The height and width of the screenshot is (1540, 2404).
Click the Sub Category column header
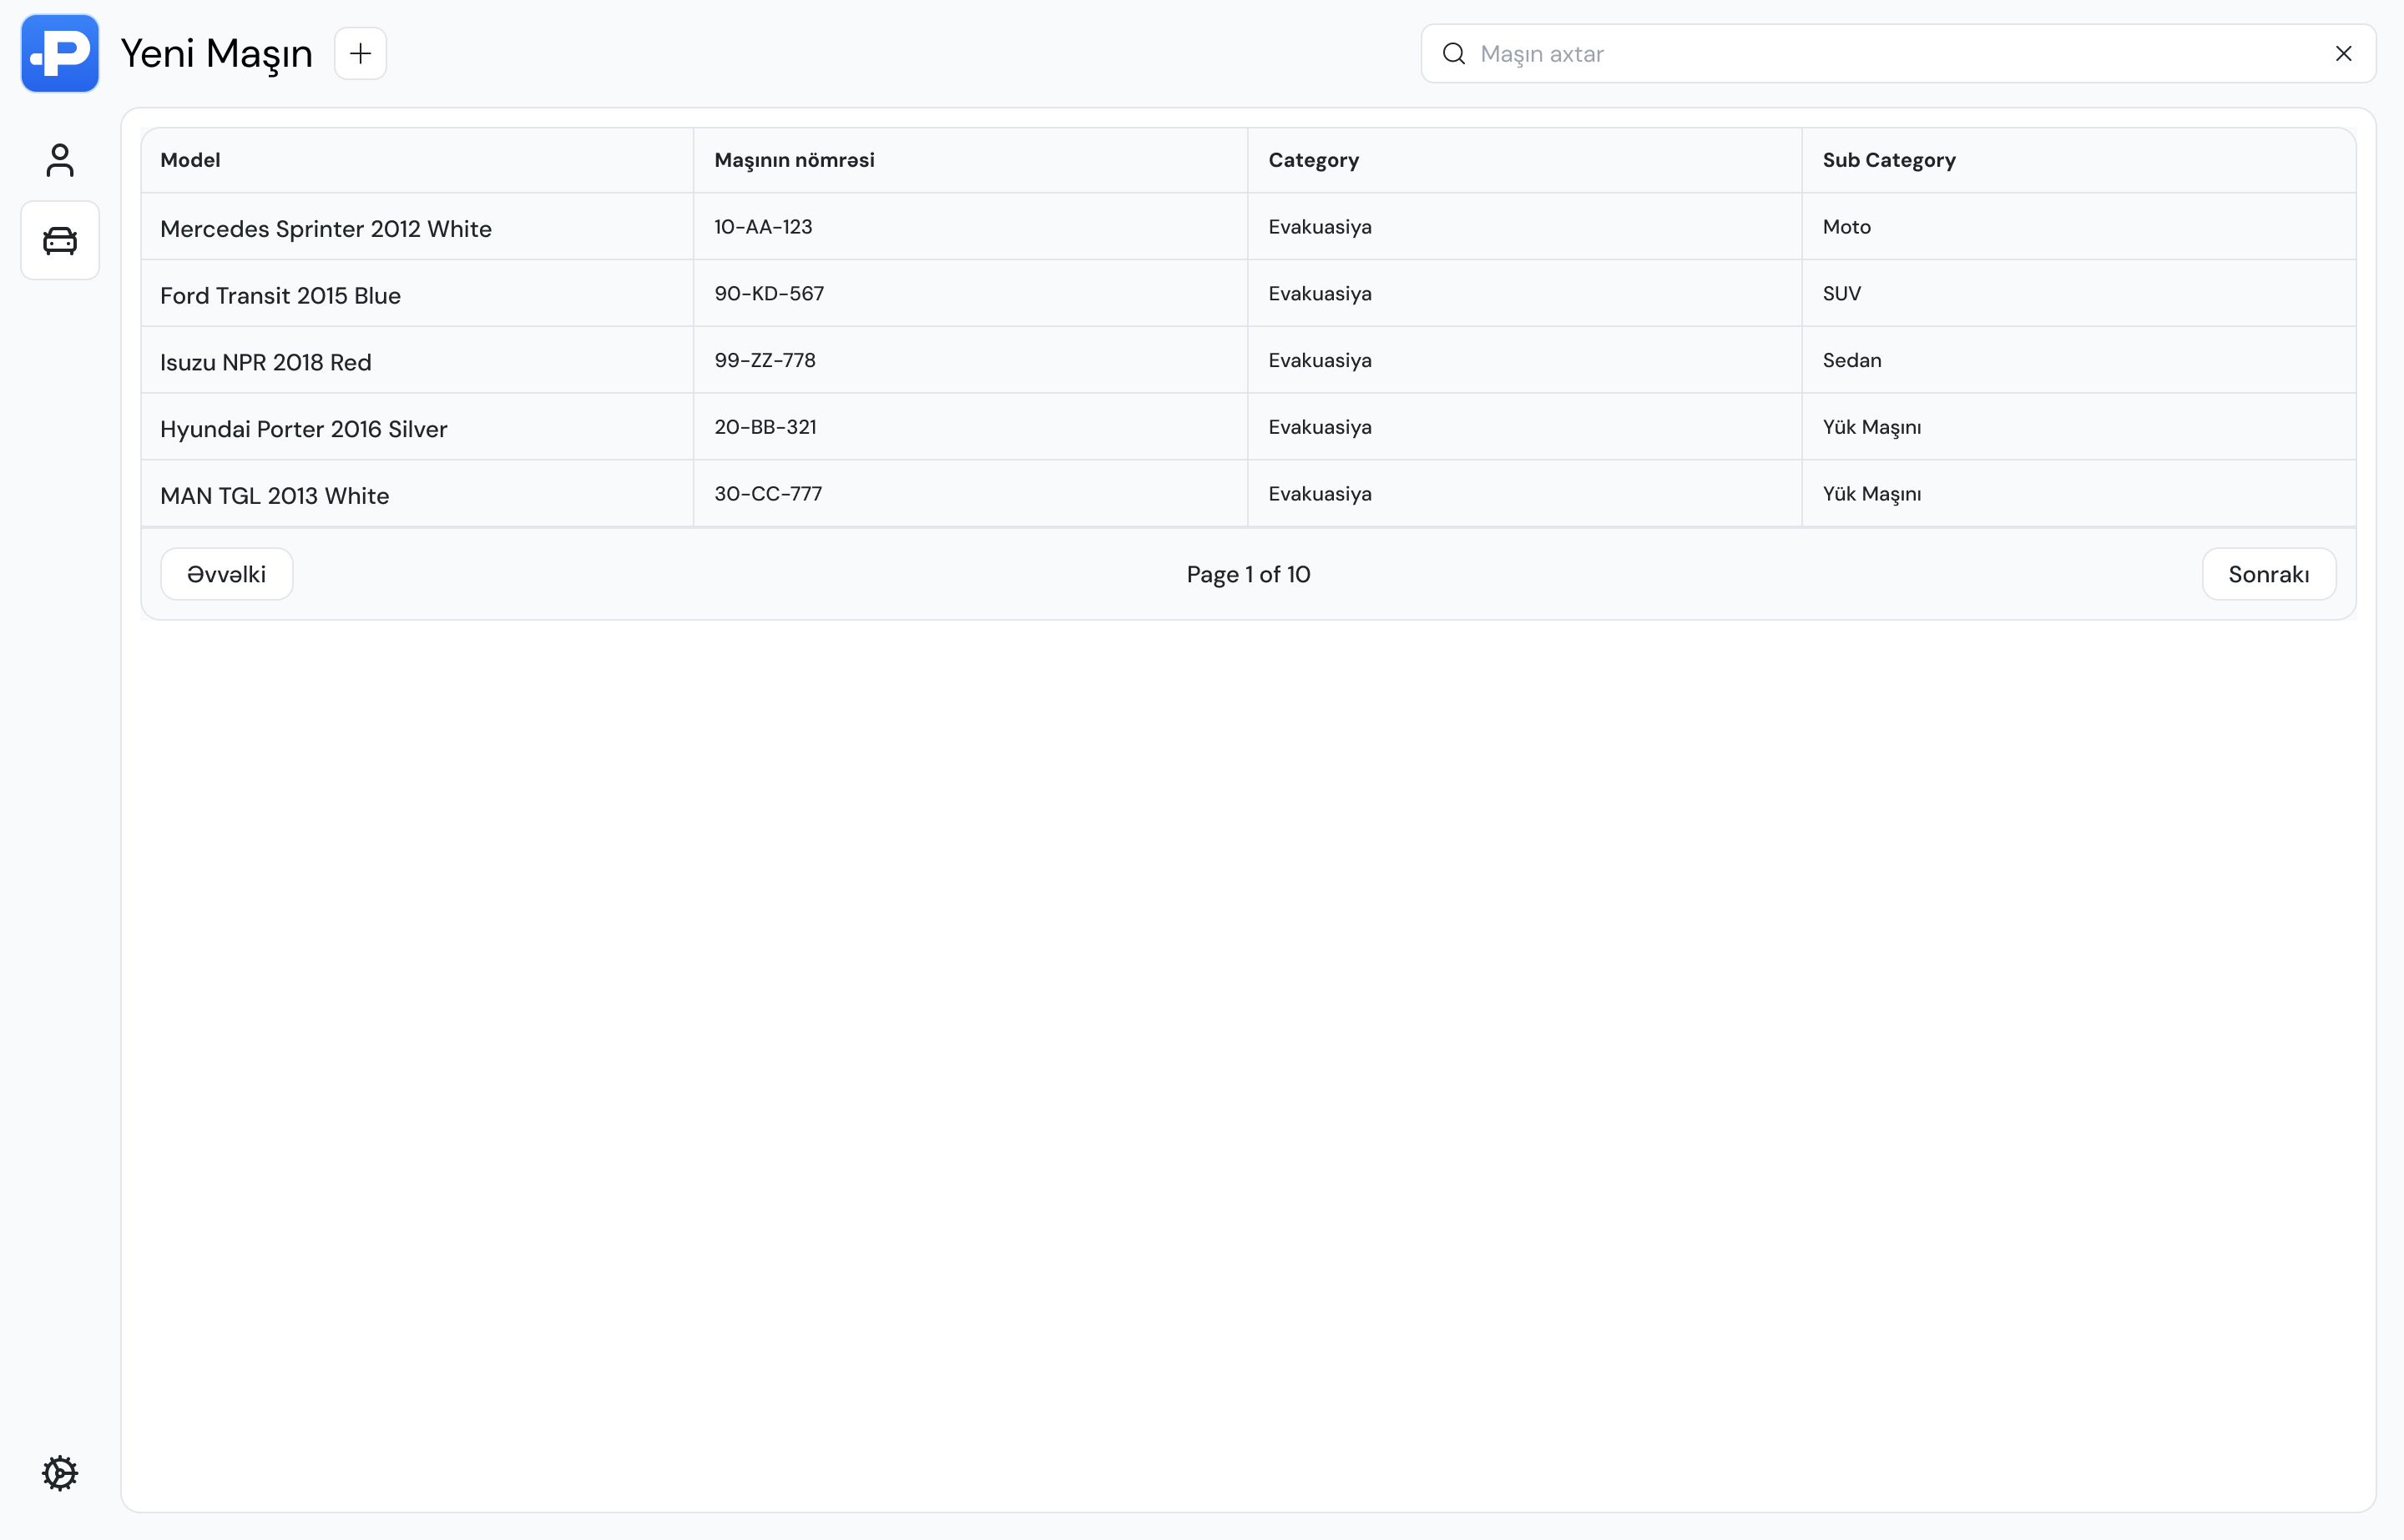point(1888,160)
